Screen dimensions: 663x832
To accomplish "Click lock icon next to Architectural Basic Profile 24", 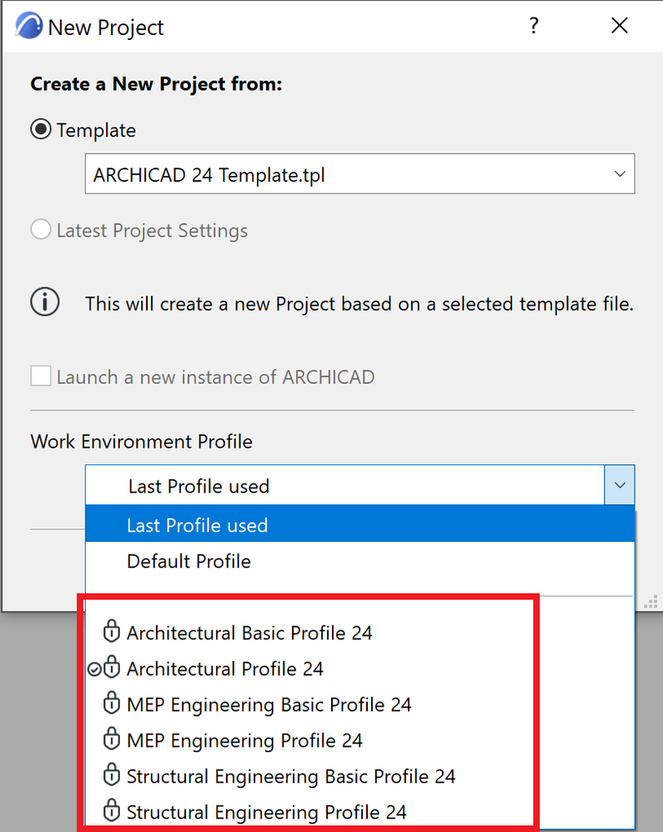I will (111, 633).
